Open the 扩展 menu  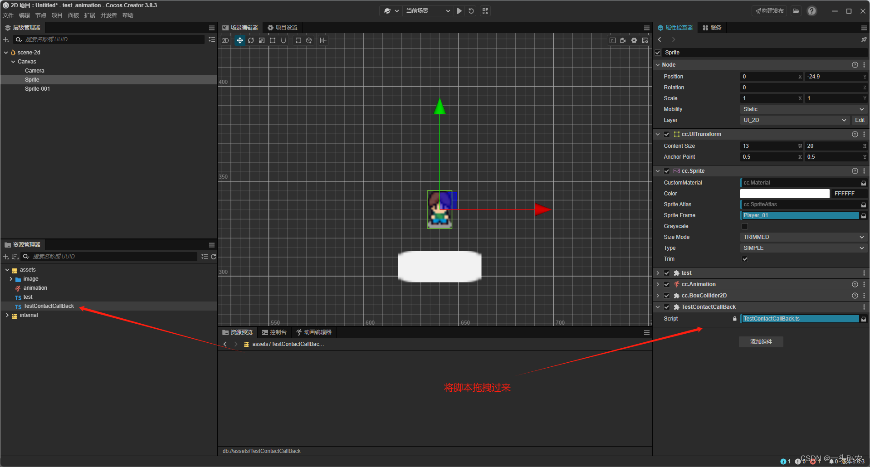coord(90,15)
